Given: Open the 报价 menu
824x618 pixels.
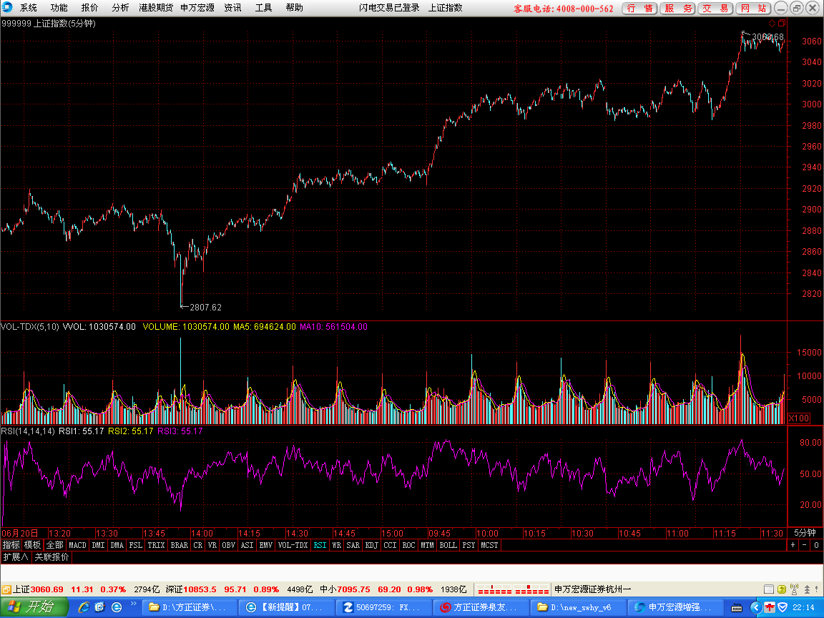Looking at the screenshot, I should point(89,8).
